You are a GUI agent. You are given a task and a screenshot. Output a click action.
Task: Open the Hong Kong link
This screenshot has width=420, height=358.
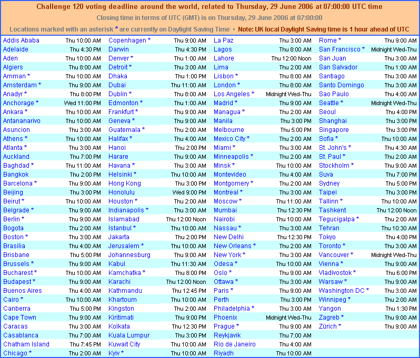125,183
